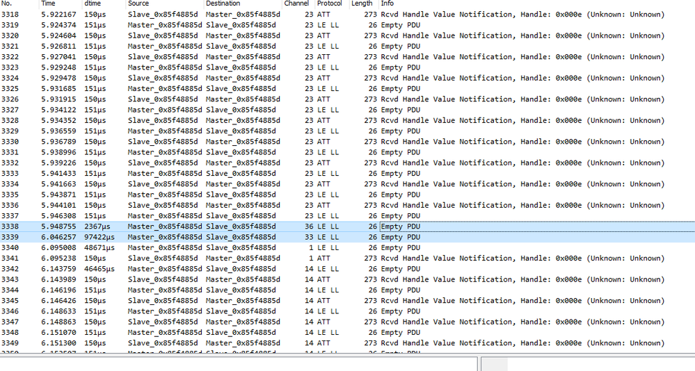The height and width of the screenshot is (371, 695).
Task: Select packet number 3318
Action: [10, 15]
